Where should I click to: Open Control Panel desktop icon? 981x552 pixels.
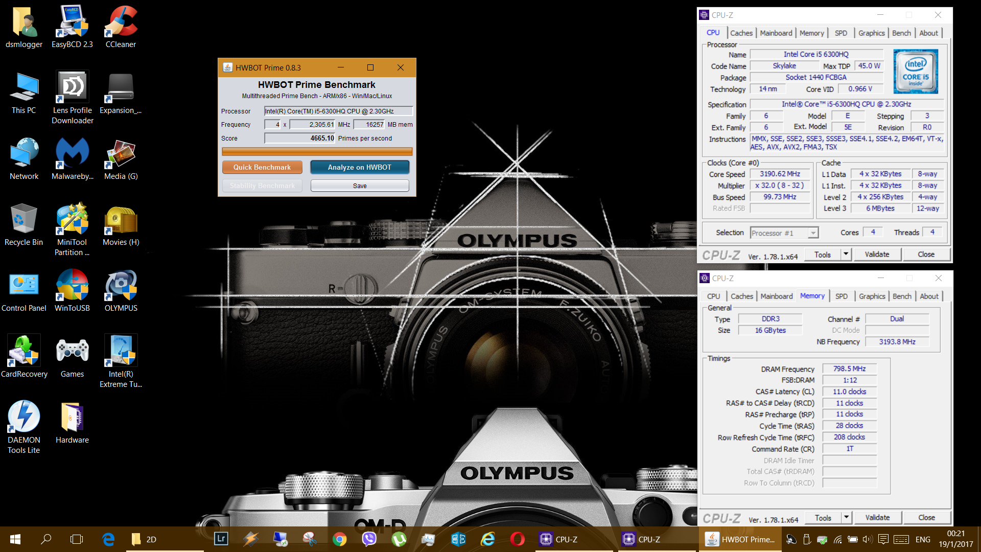click(x=24, y=291)
